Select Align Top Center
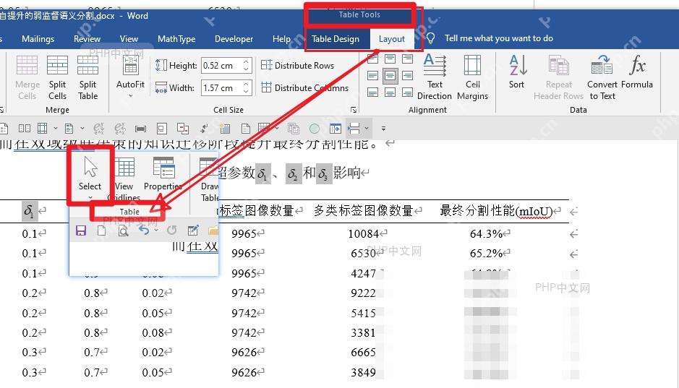The height and width of the screenshot is (388, 679). click(x=390, y=59)
